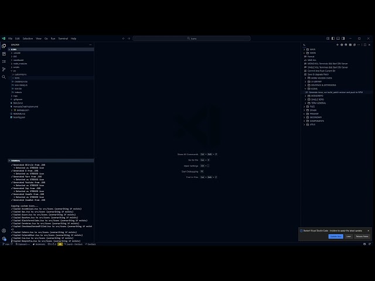This screenshot has height=281, width=375.
Task: Expand the icons folder under src
Action: coord(17,78)
